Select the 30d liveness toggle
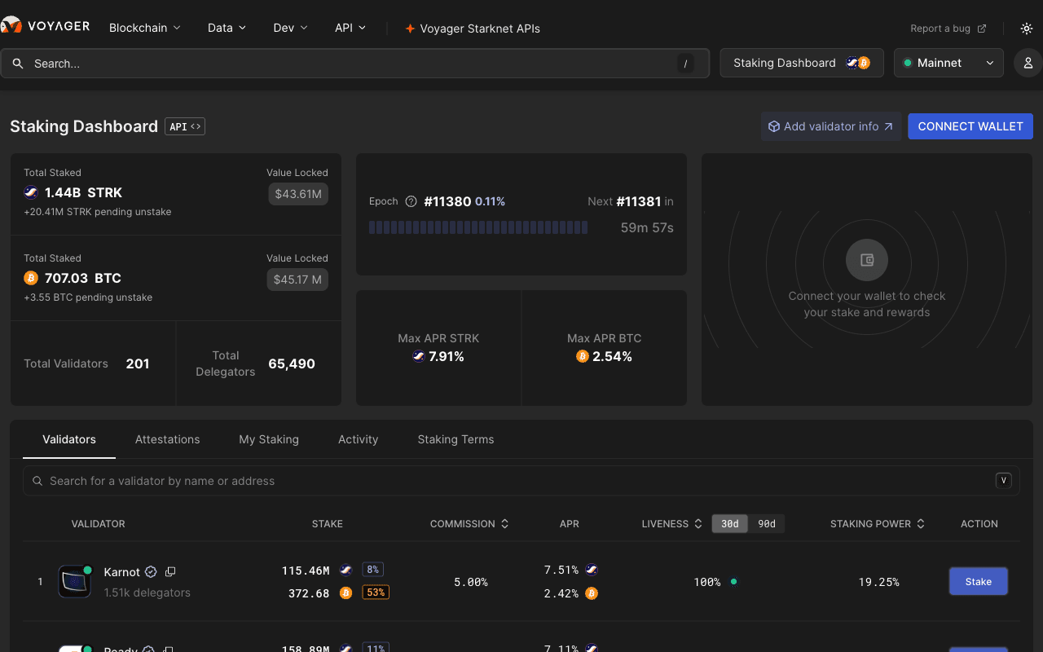This screenshot has width=1043, height=652. coord(730,524)
